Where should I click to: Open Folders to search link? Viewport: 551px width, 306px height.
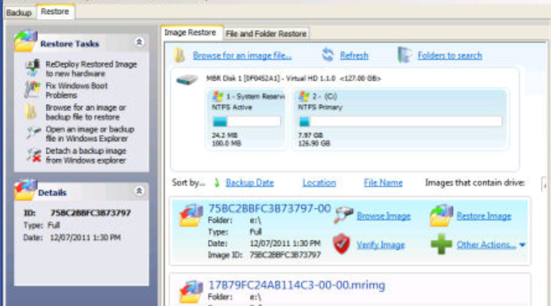click(450, 56)
